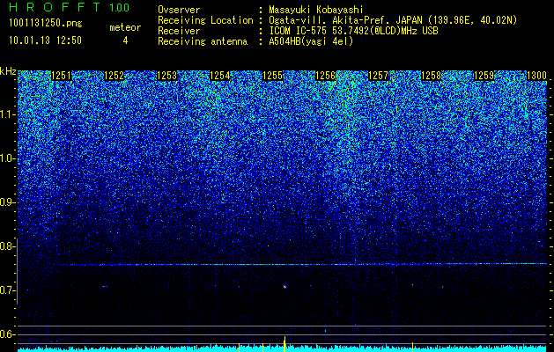Click the Ovserver field label

(179, 10)
